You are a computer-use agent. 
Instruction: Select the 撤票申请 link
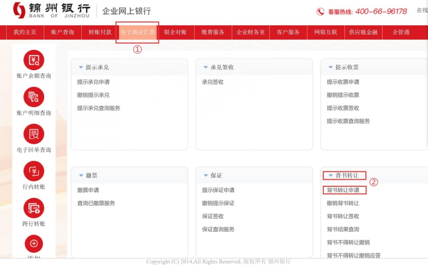[x=88, y=190]
